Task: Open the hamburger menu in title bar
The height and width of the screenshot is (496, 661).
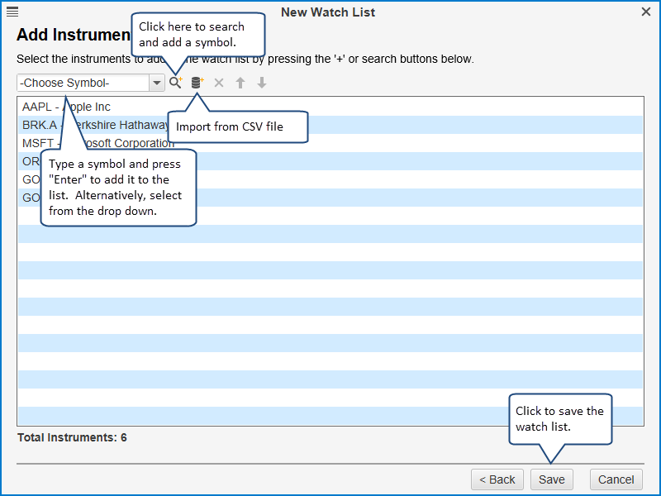Action: 12,12
